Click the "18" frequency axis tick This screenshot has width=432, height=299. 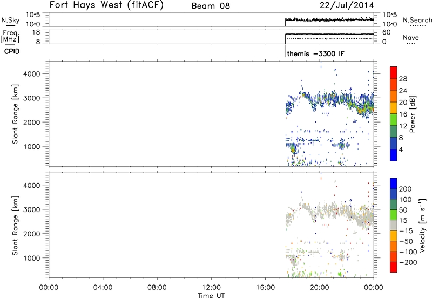pos(36,32)
